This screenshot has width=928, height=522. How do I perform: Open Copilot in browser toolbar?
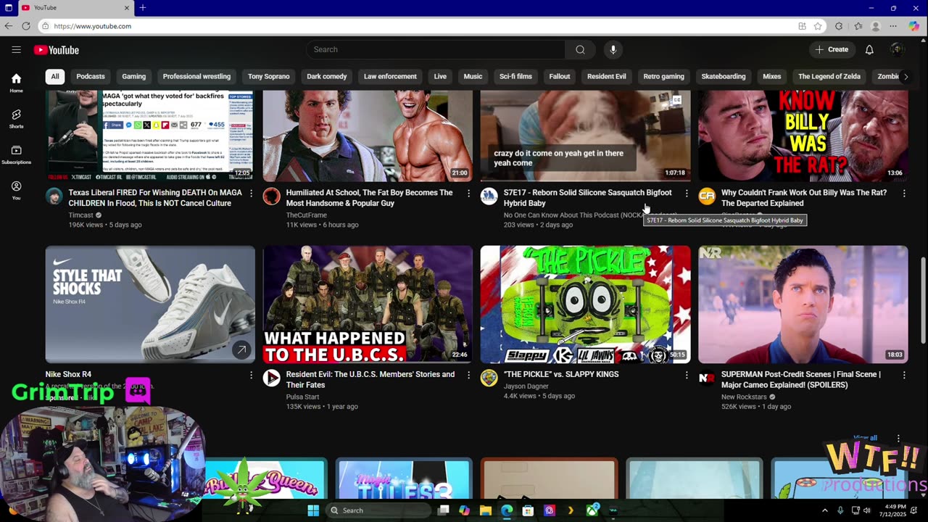click(x=914, y=26)
